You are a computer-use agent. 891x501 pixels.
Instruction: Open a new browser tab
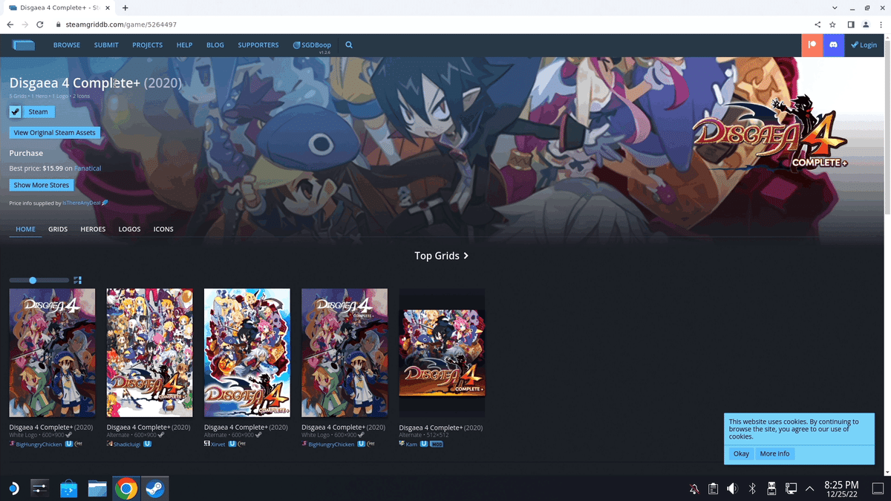pos(125,7)
